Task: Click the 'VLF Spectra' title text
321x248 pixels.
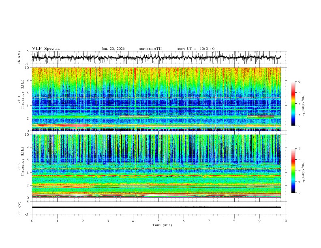Action: coord(46,49)
